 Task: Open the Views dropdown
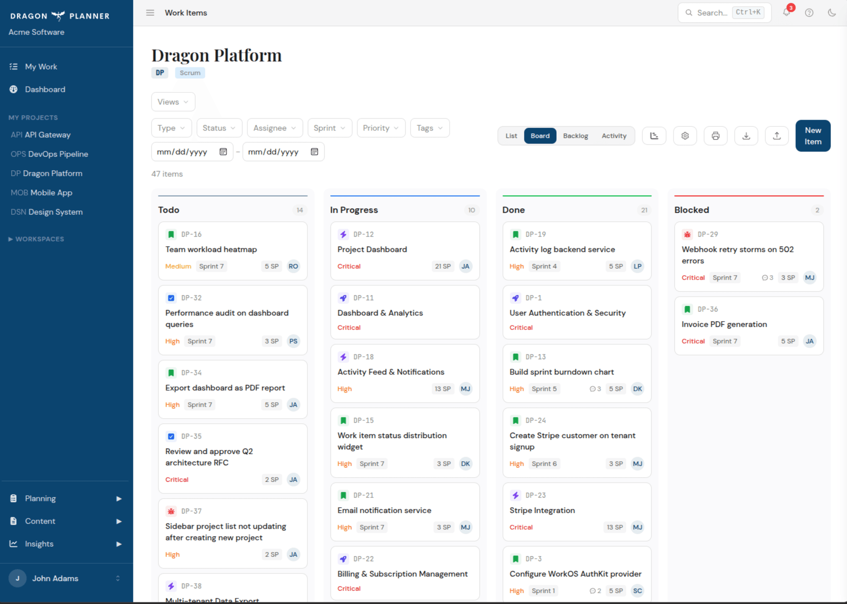click(x=173, y=102)
